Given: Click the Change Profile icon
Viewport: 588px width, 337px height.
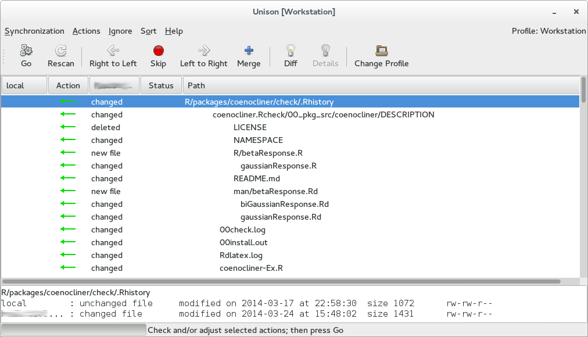Looking at the screenshot, I should click(381, 55).
